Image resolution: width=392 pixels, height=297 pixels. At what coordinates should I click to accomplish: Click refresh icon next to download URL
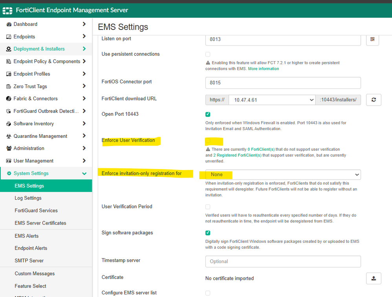[x=374, y=100]
